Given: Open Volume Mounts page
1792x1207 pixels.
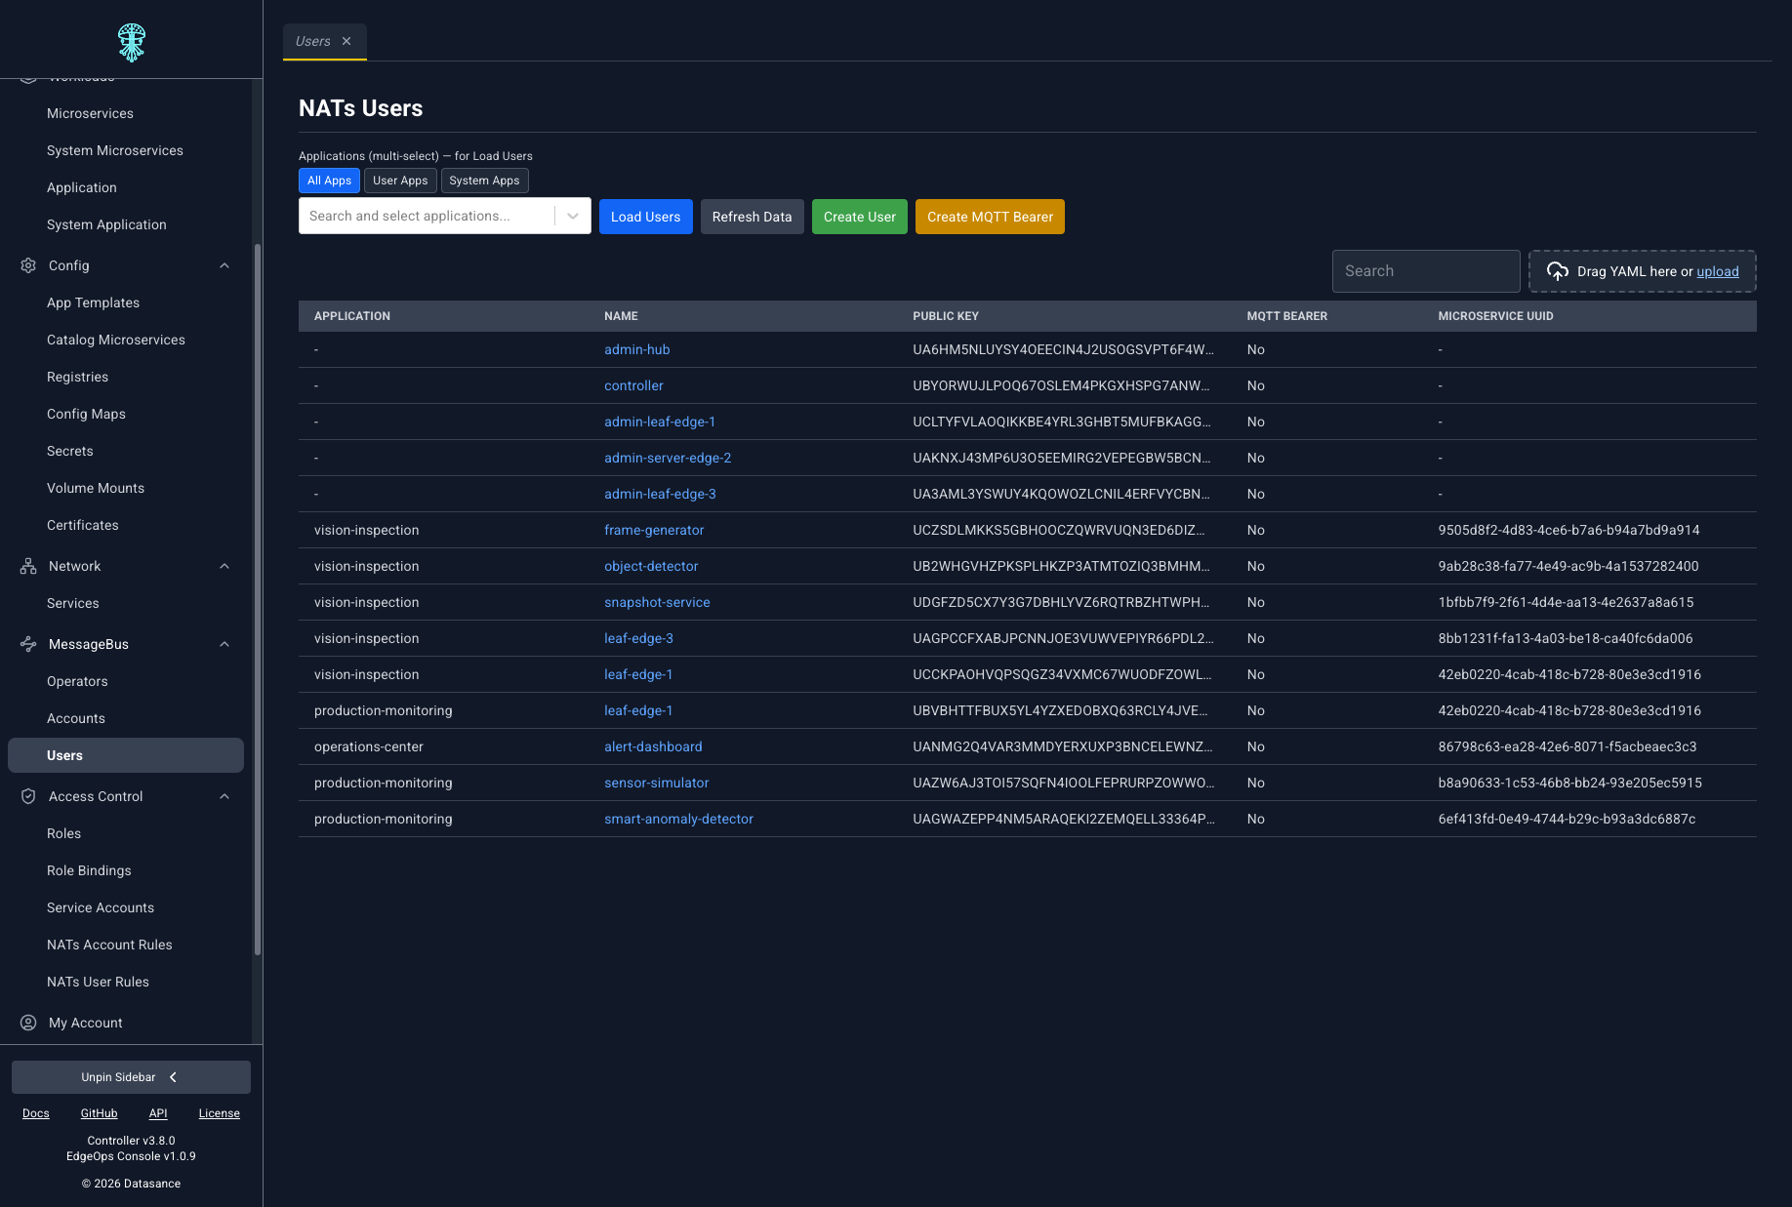Looking at the screenshot, I should tap(96, 488).
